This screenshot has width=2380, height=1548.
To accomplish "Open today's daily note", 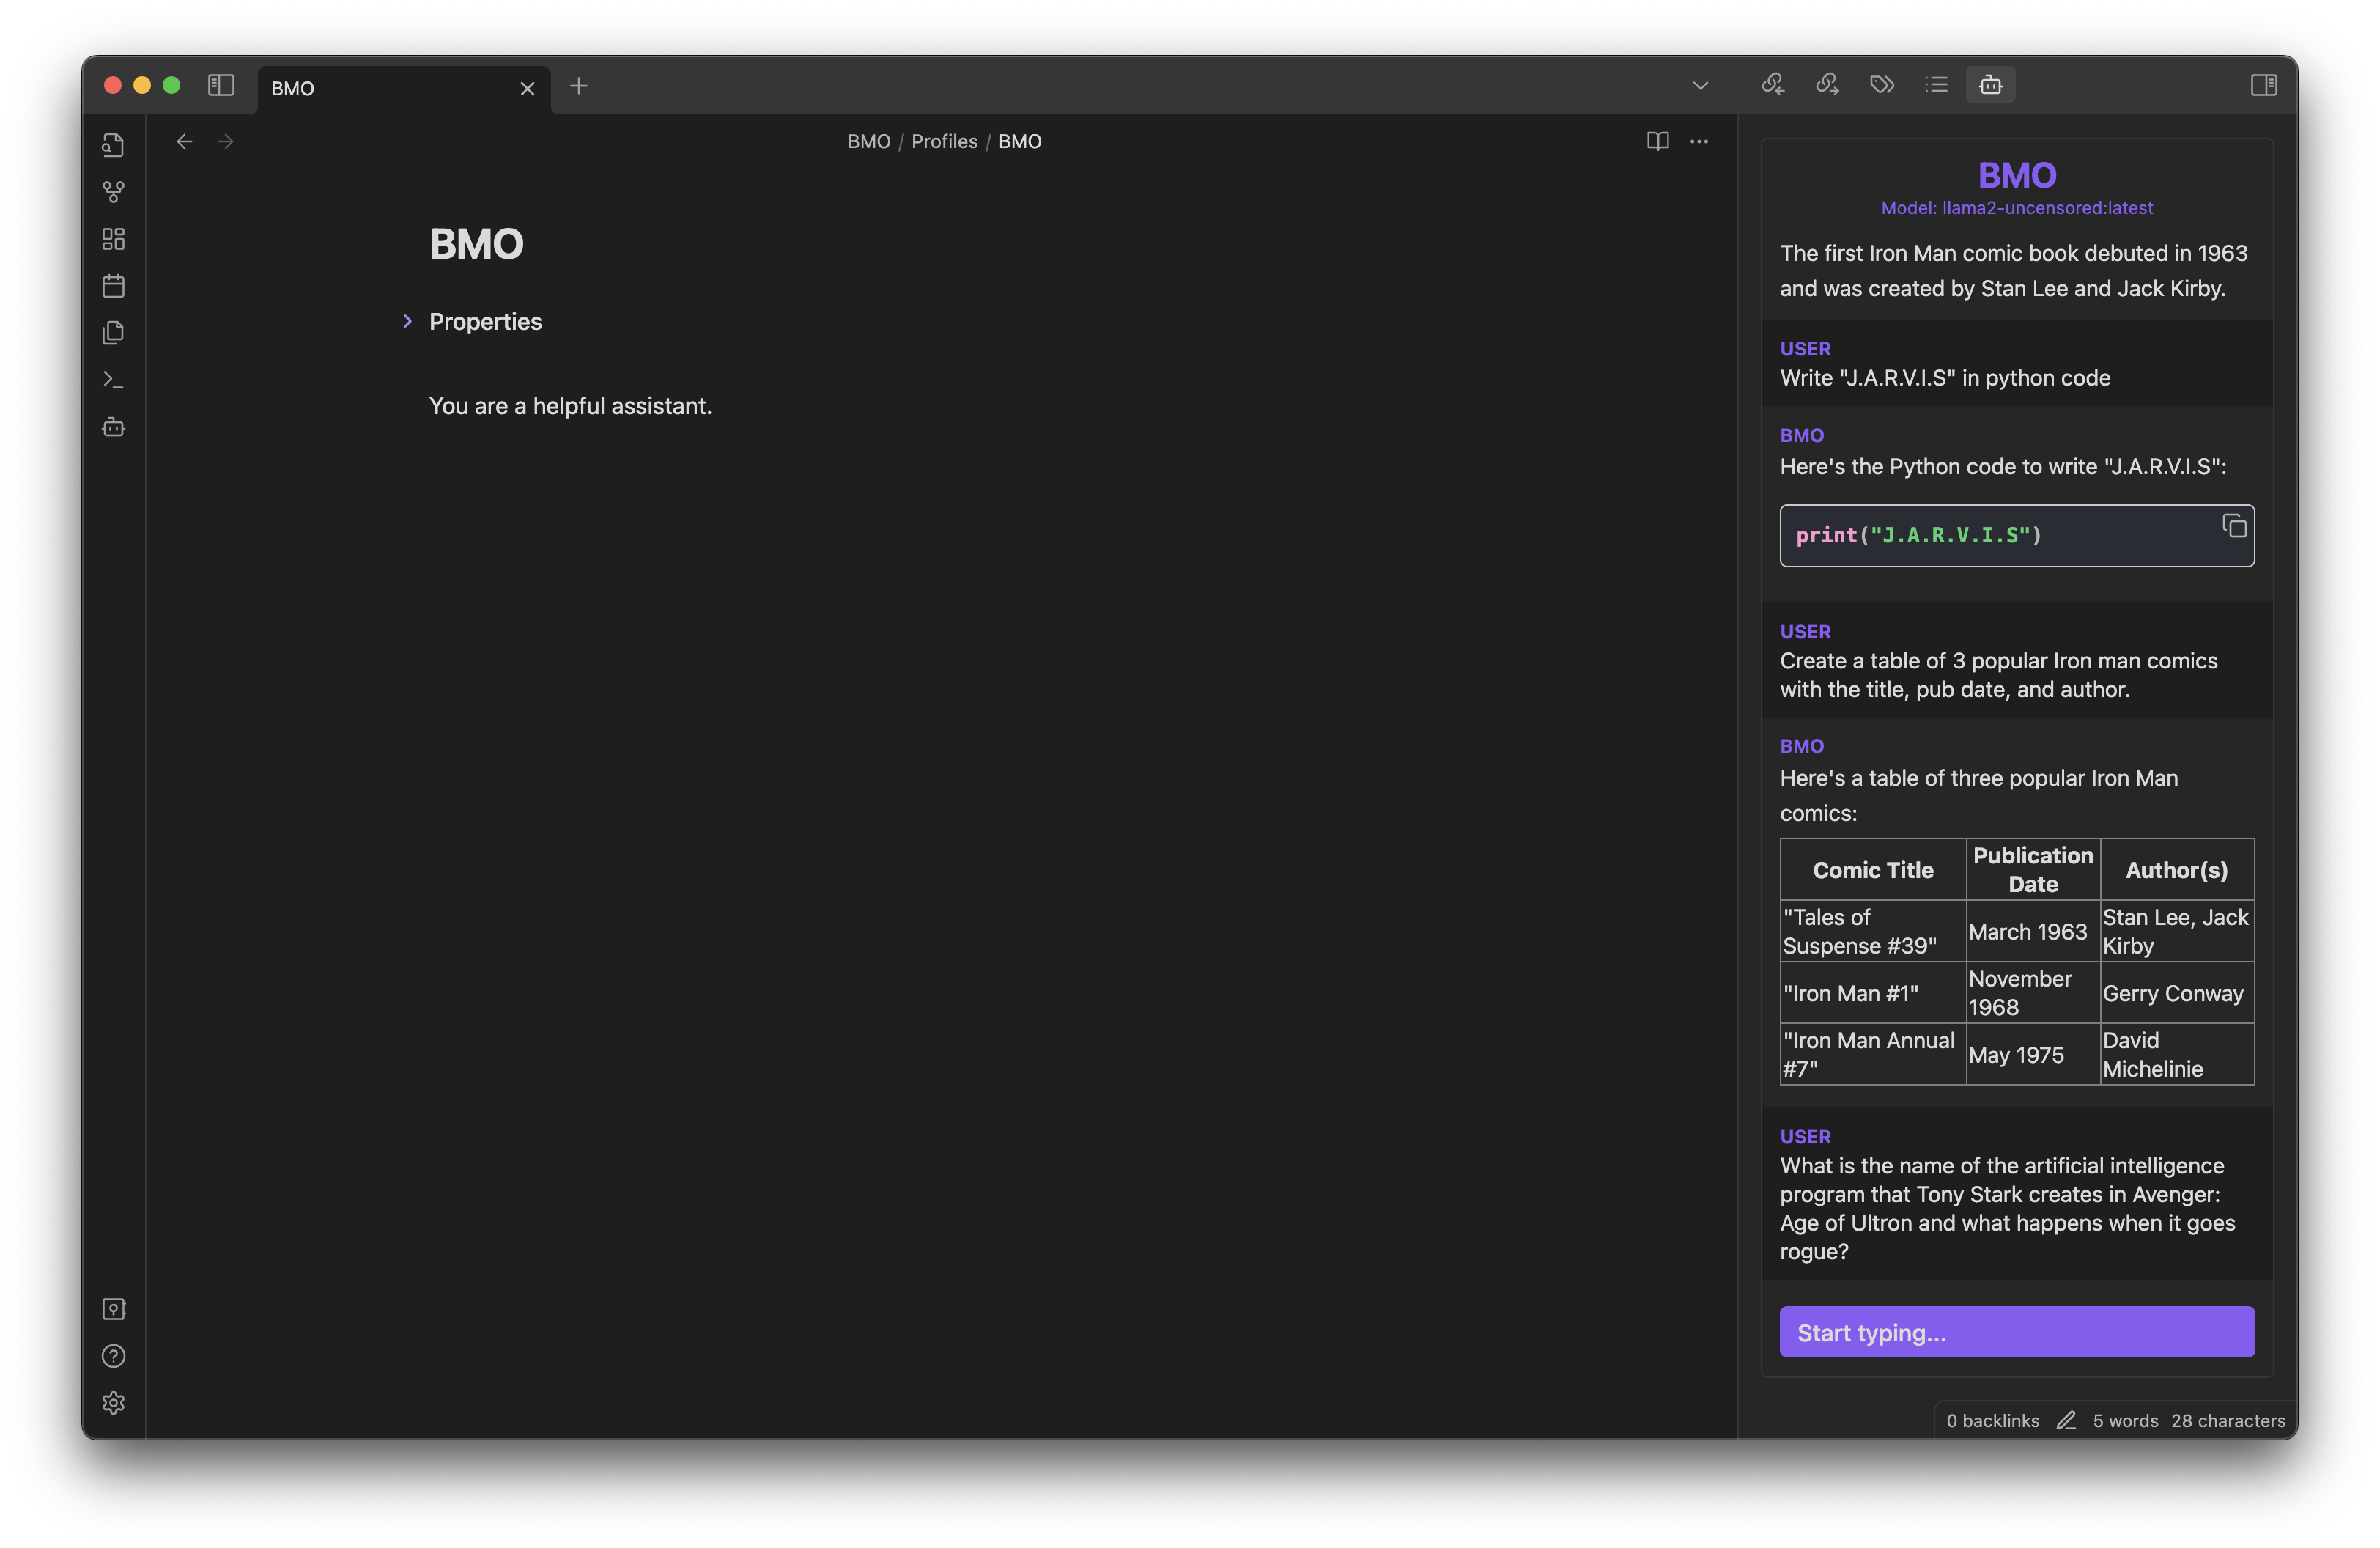I will 114,286.
